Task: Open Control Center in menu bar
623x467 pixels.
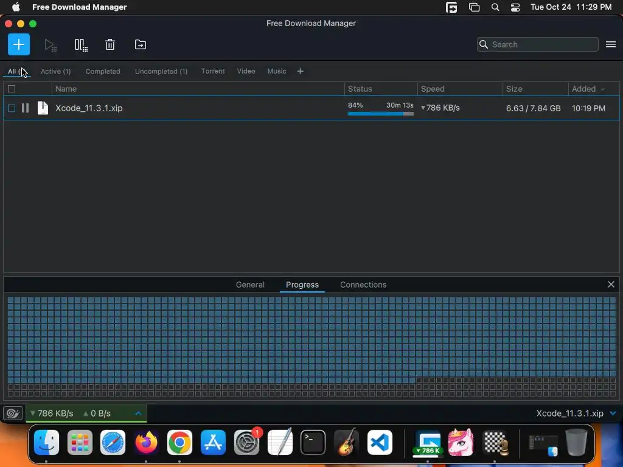Action: (515, 7)
